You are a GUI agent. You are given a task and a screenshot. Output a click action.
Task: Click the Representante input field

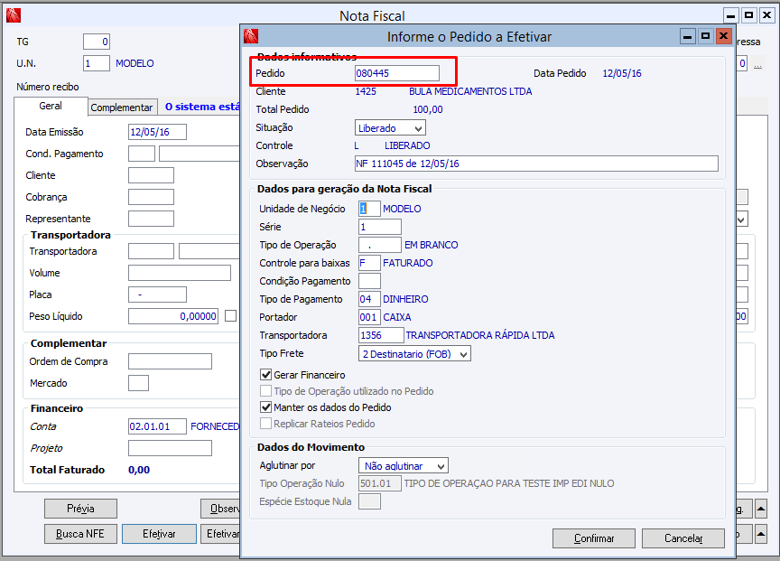pos(152,219)
